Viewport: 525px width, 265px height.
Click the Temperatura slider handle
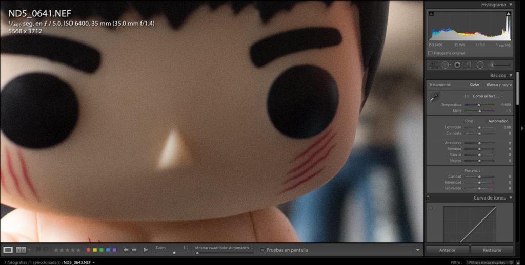pyautogui.click(x=479, y=105)
